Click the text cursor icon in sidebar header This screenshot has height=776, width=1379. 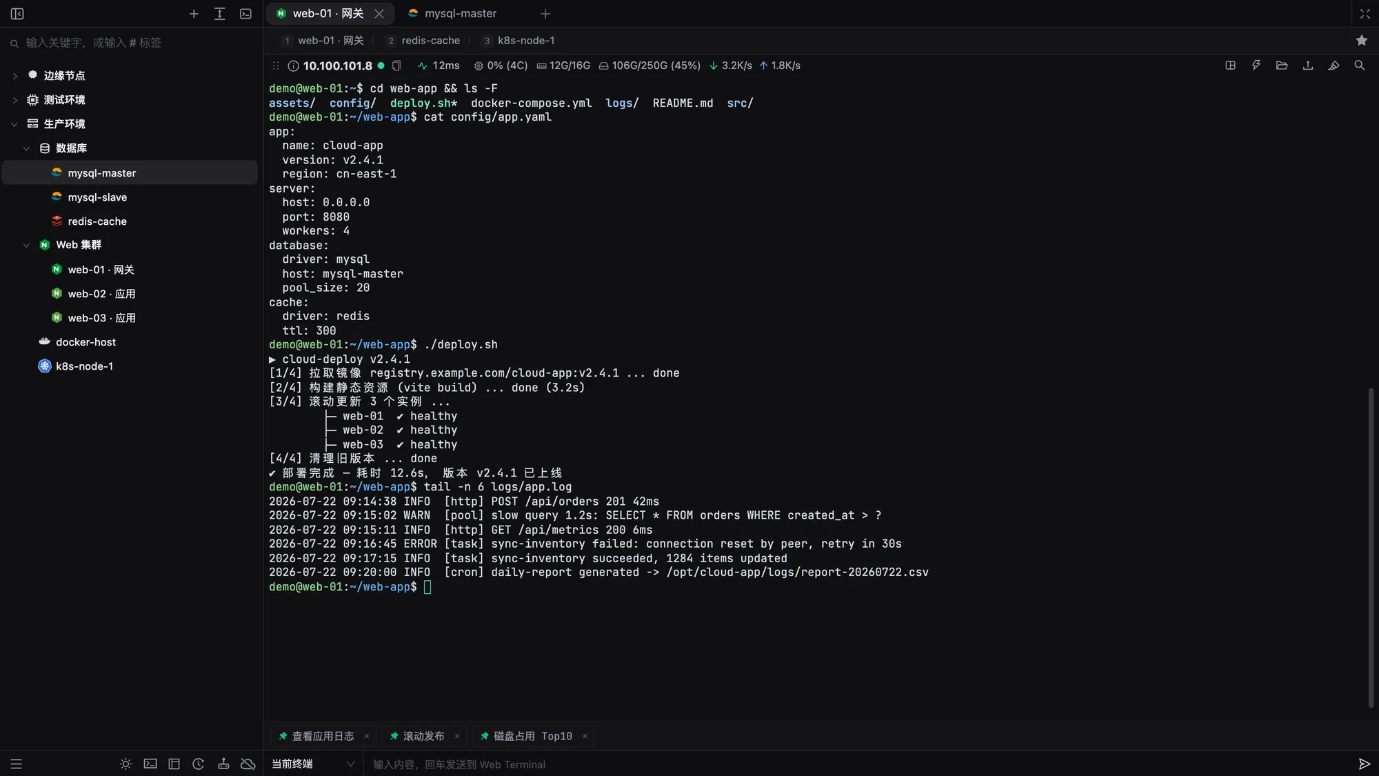tap(219, 14)
